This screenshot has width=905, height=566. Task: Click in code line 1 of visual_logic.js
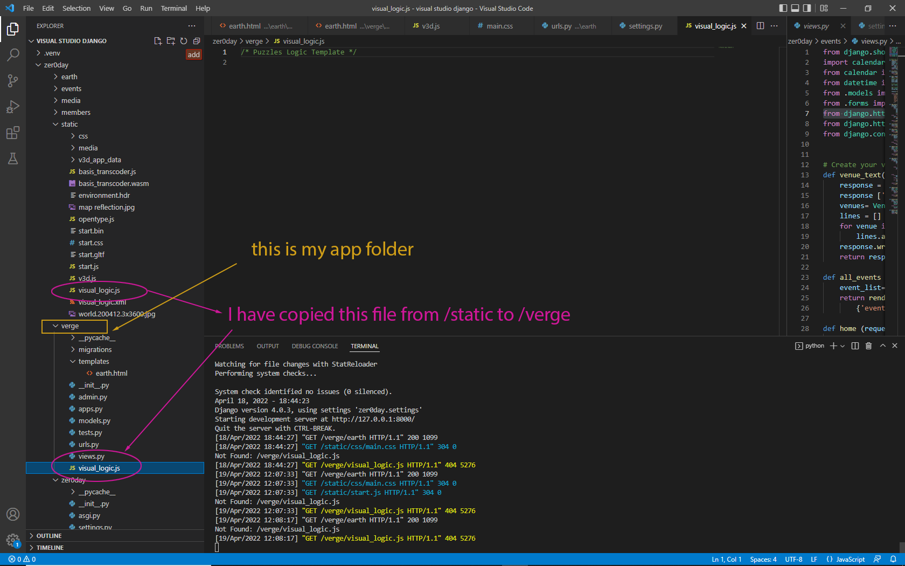[x=298, y=52]
